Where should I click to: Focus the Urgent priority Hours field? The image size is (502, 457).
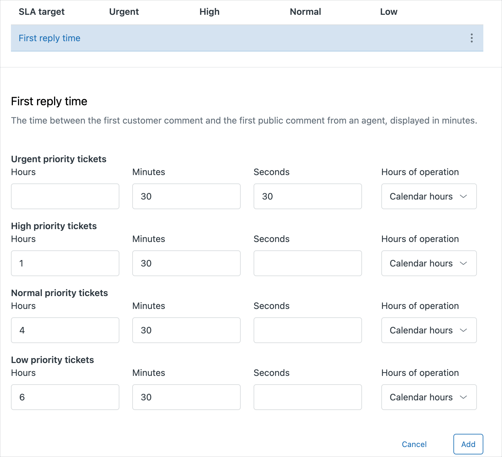[65, 196]
